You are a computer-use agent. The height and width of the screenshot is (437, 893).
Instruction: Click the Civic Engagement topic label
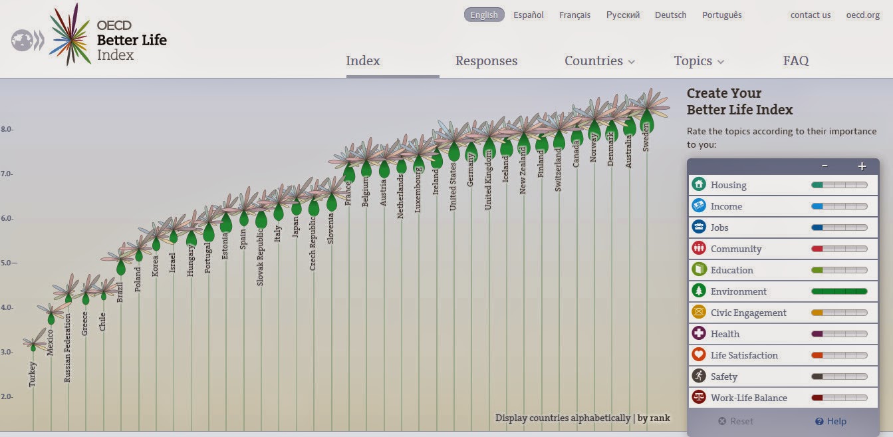click(x=749, y=313)
